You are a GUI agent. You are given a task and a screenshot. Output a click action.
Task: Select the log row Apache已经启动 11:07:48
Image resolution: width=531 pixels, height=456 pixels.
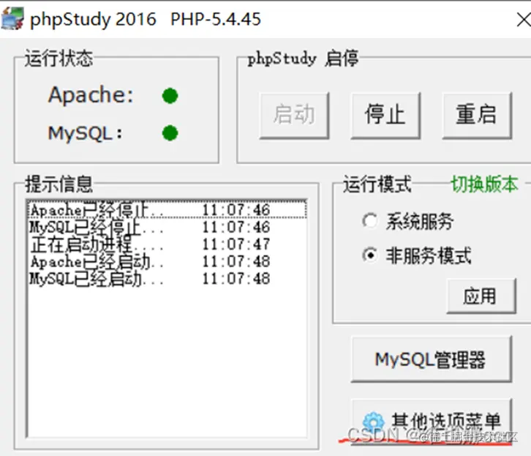(x=167, y=261)
